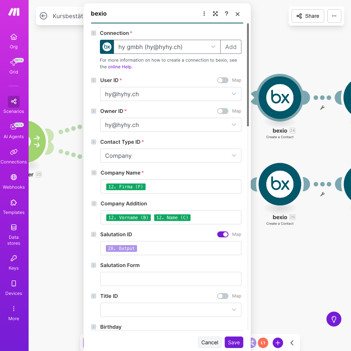Image resolution: width=351 pixels, height=351 pixels.
Task: Open Keys in sidebar
Action: pos(14,263)
